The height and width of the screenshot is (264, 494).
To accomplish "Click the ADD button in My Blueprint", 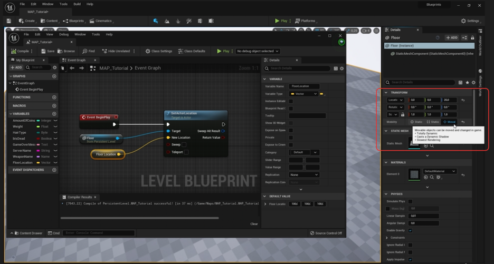I will pos(16,67).
